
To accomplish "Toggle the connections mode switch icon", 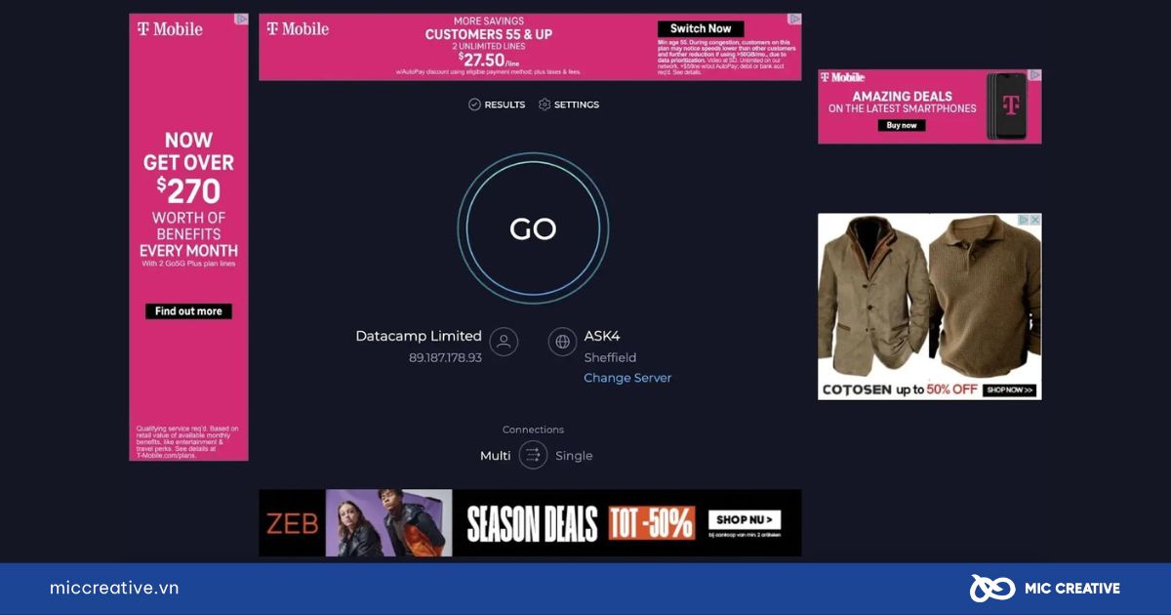I will 533,455.
